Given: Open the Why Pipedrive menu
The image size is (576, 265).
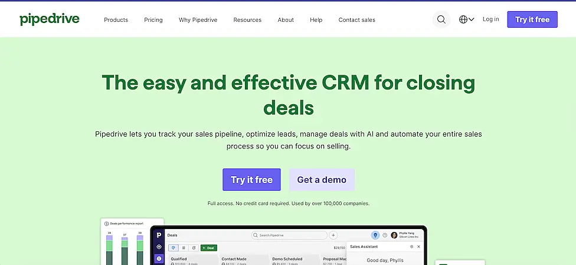Looking at the screenshot, I should (198, 20).
